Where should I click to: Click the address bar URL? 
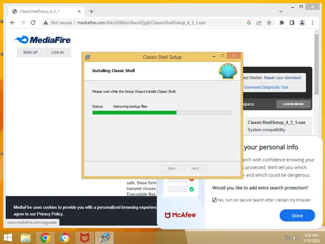(x=141, y=23)
